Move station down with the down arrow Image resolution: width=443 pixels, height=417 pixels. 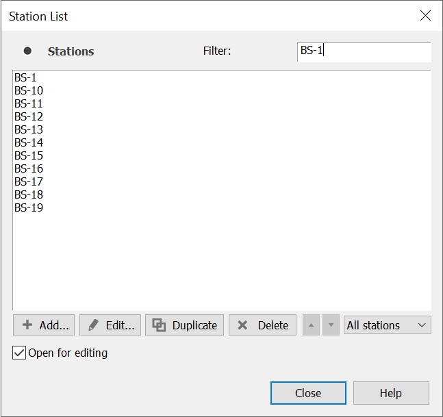[331, 325]
